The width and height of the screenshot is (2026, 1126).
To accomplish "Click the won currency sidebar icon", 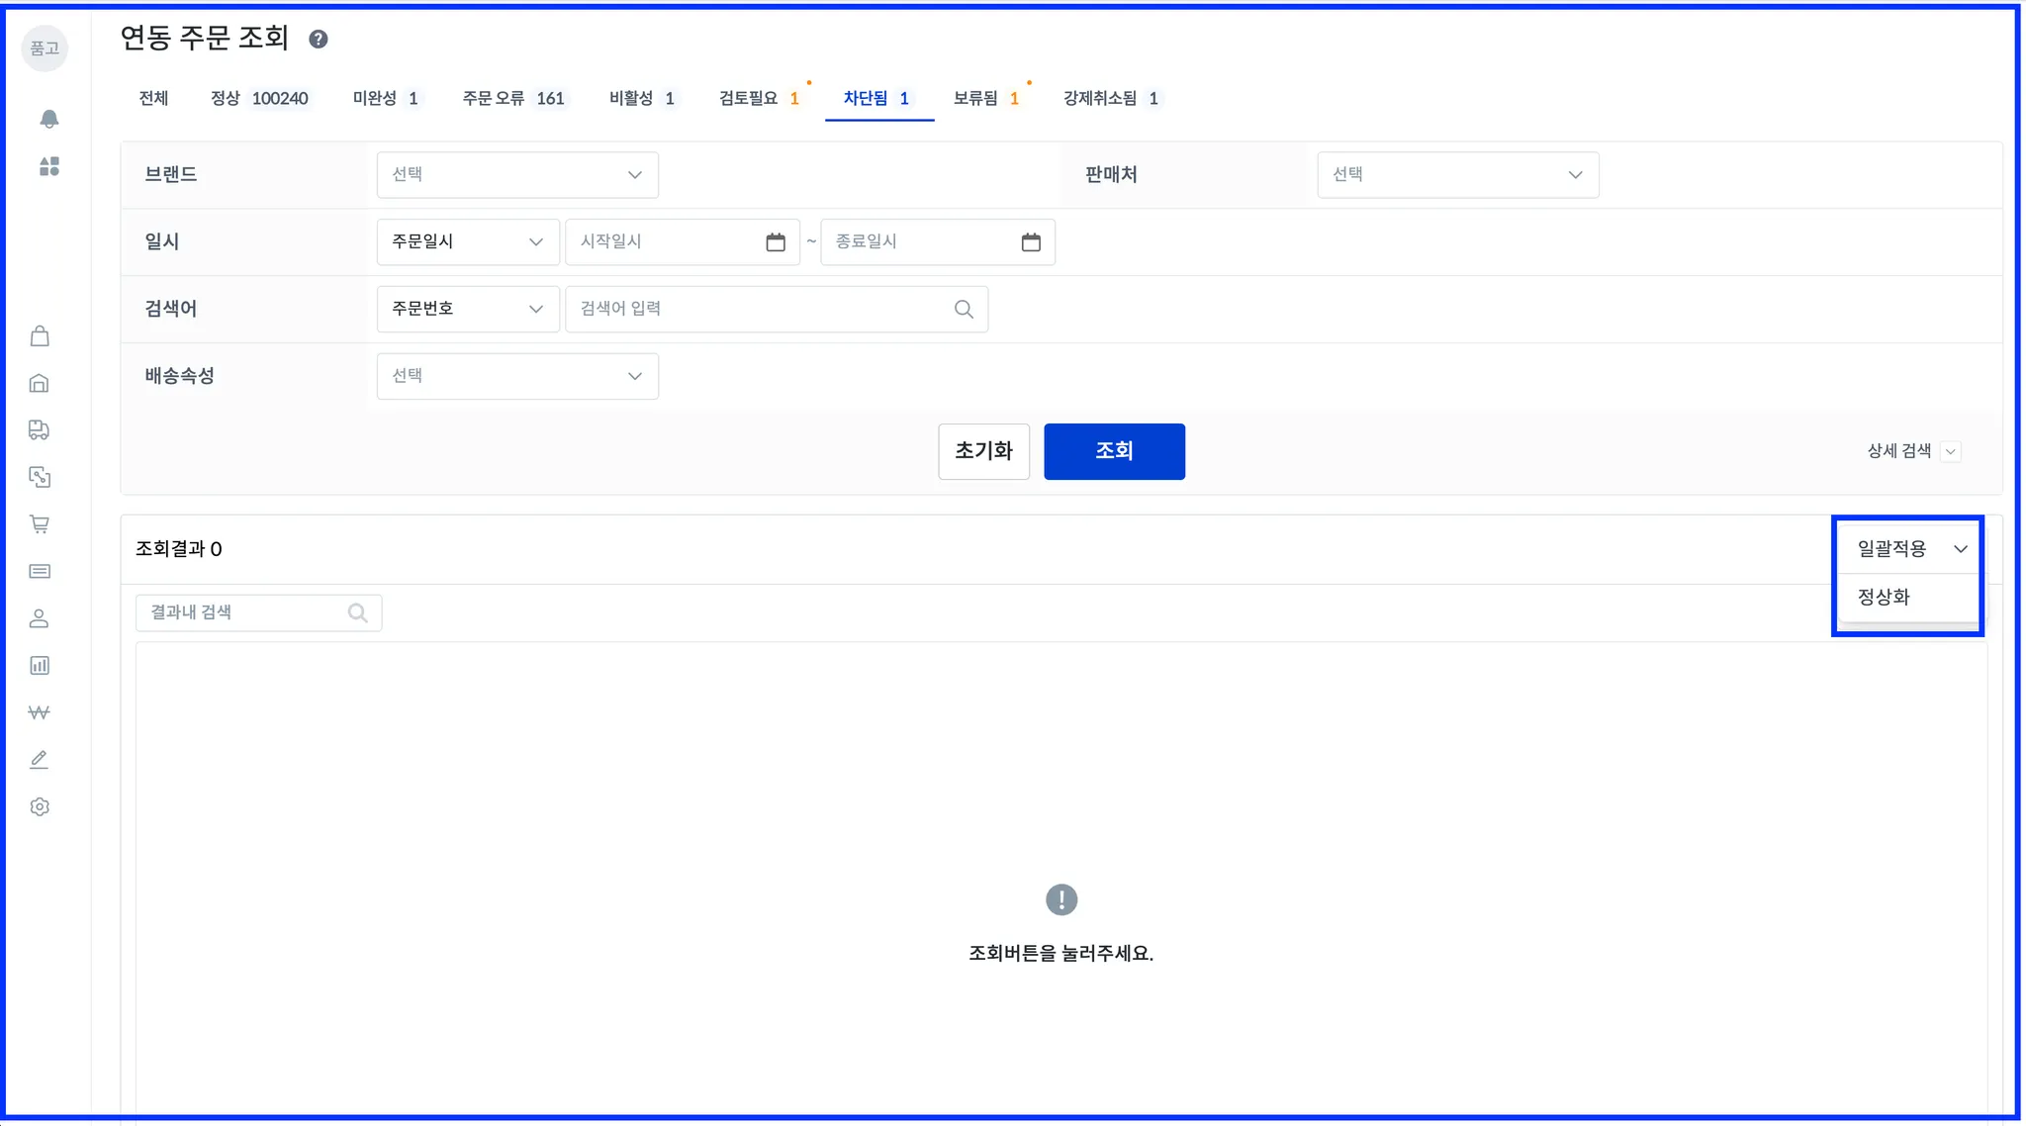I will (40, 712).
